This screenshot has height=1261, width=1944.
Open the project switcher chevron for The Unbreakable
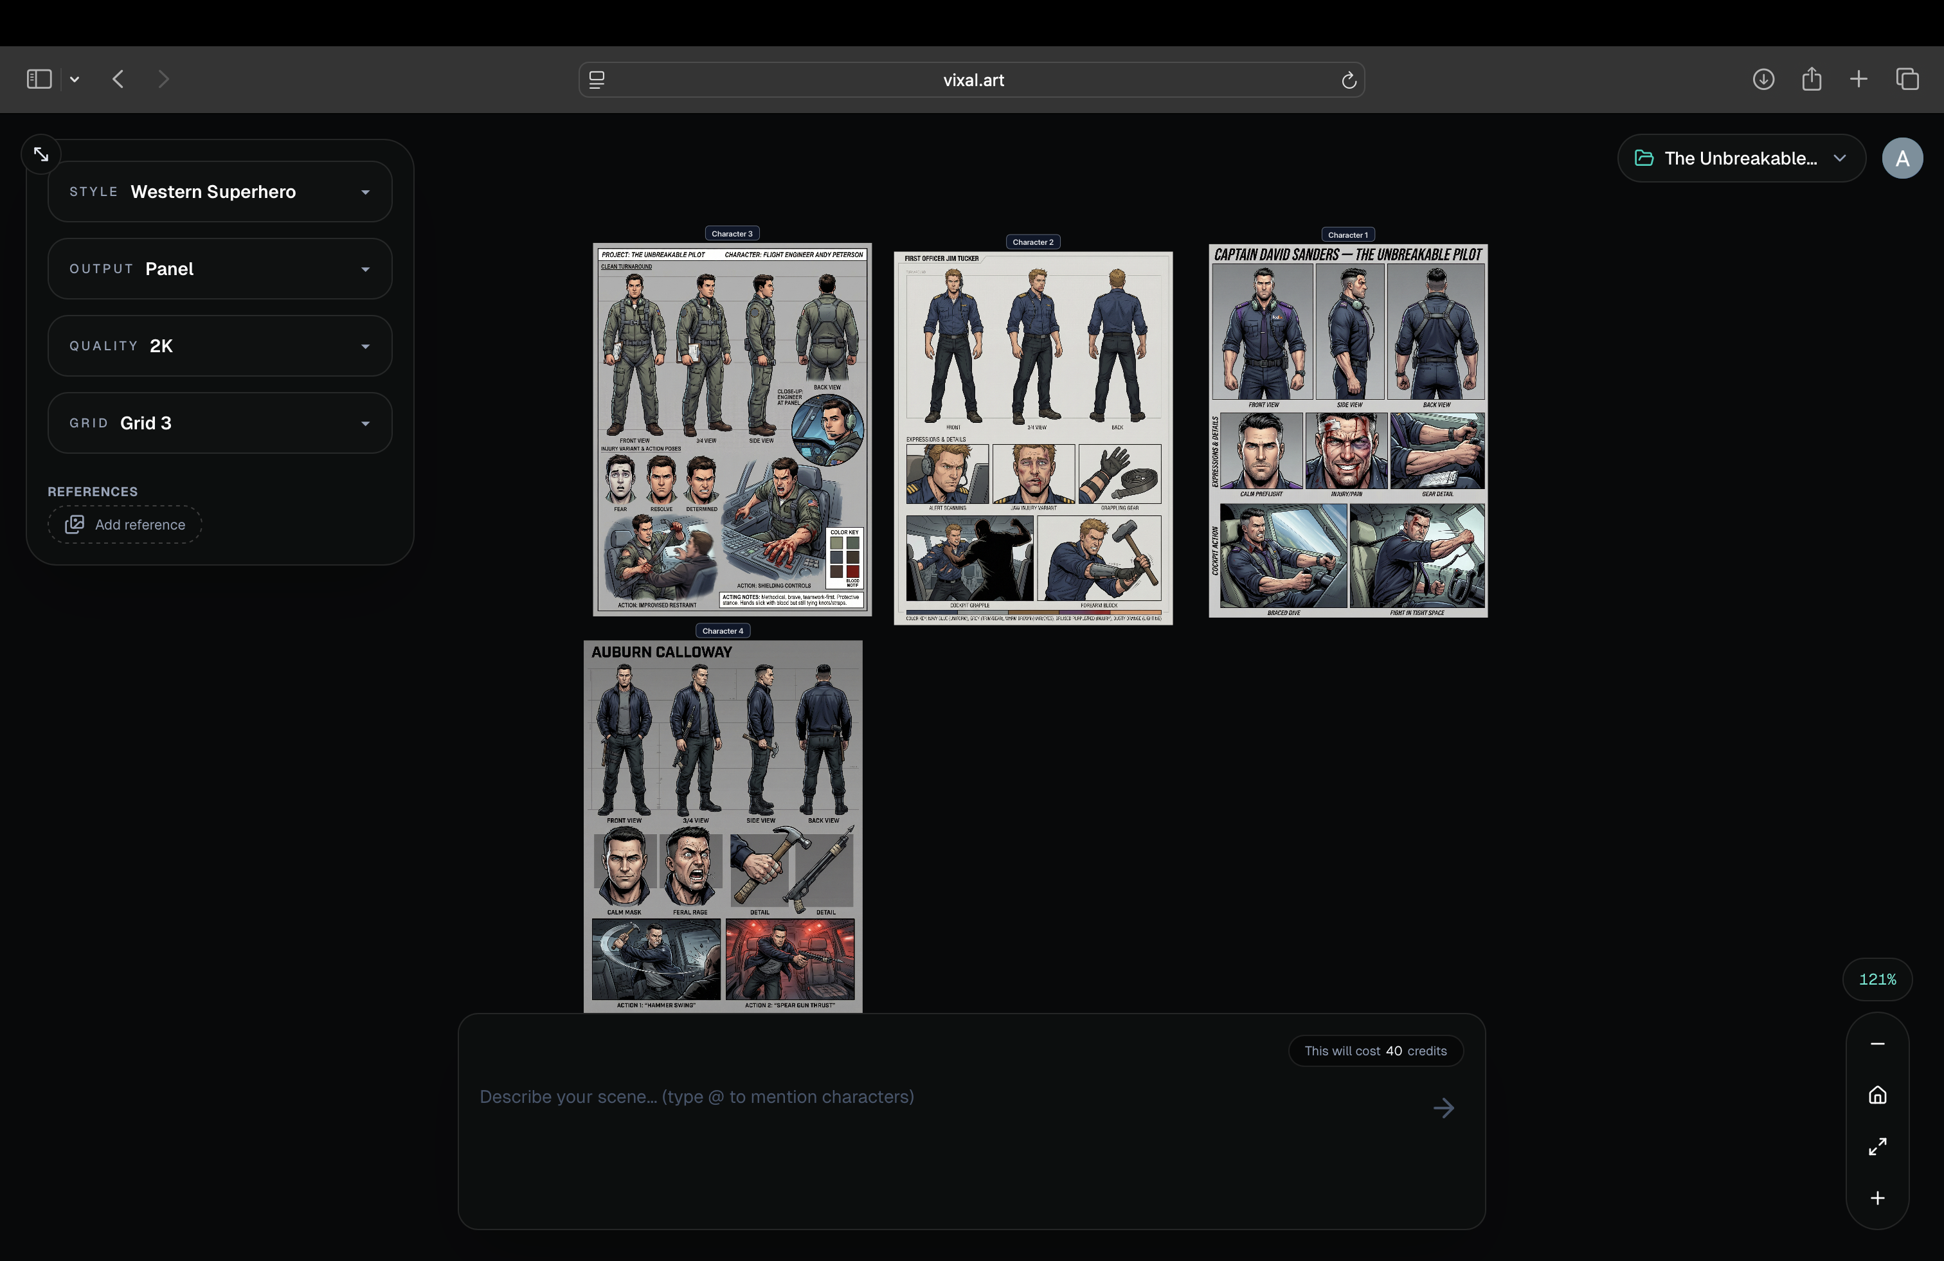coord(1841,157)
